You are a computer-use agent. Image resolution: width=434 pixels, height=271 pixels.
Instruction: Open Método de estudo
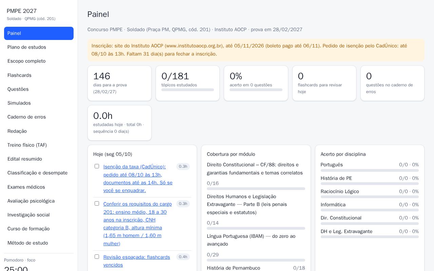pos(39,243)
